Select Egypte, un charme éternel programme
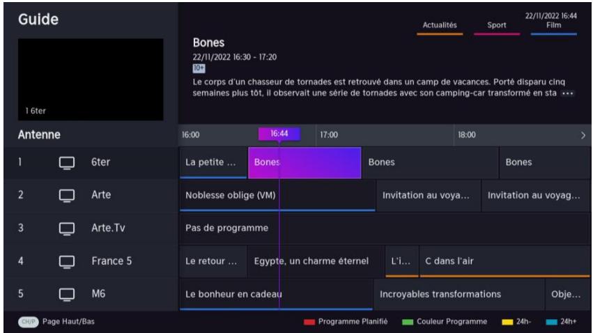This screenshot has height=333, width=593. click(x=316, y=261)
